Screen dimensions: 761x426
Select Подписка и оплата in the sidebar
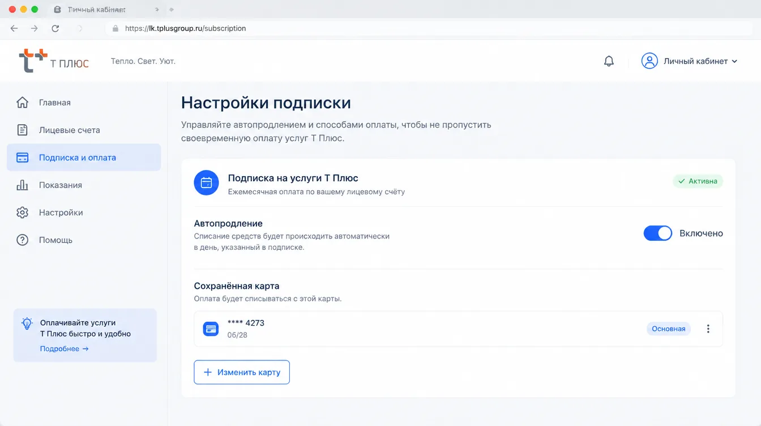84,157
